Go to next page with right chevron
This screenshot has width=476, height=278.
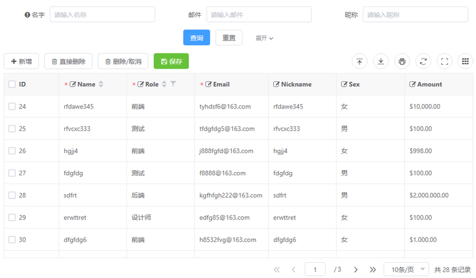coord(356,270)
